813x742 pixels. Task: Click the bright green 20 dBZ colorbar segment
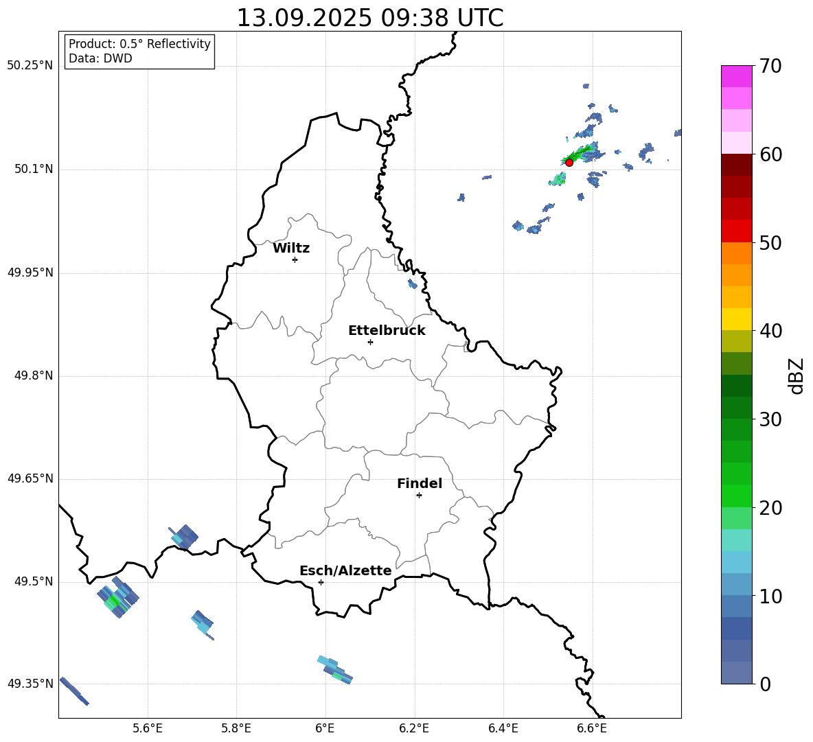click(x=736, y=496)
